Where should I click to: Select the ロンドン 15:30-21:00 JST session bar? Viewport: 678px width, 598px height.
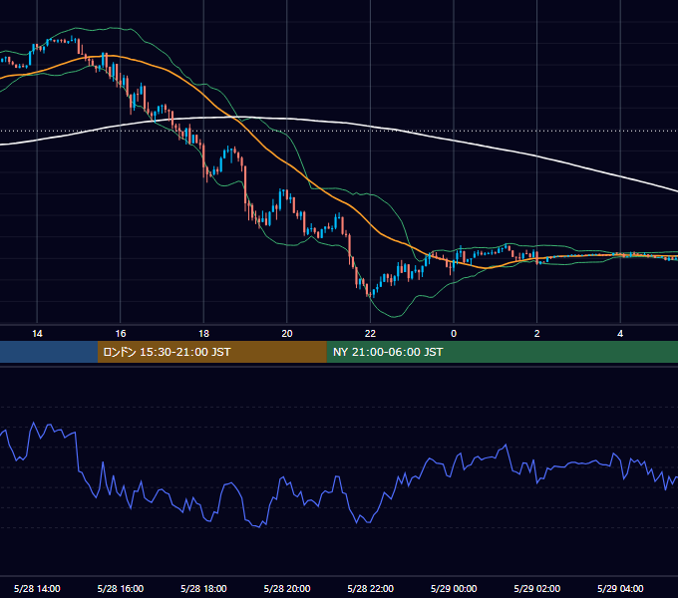(211, 352)
